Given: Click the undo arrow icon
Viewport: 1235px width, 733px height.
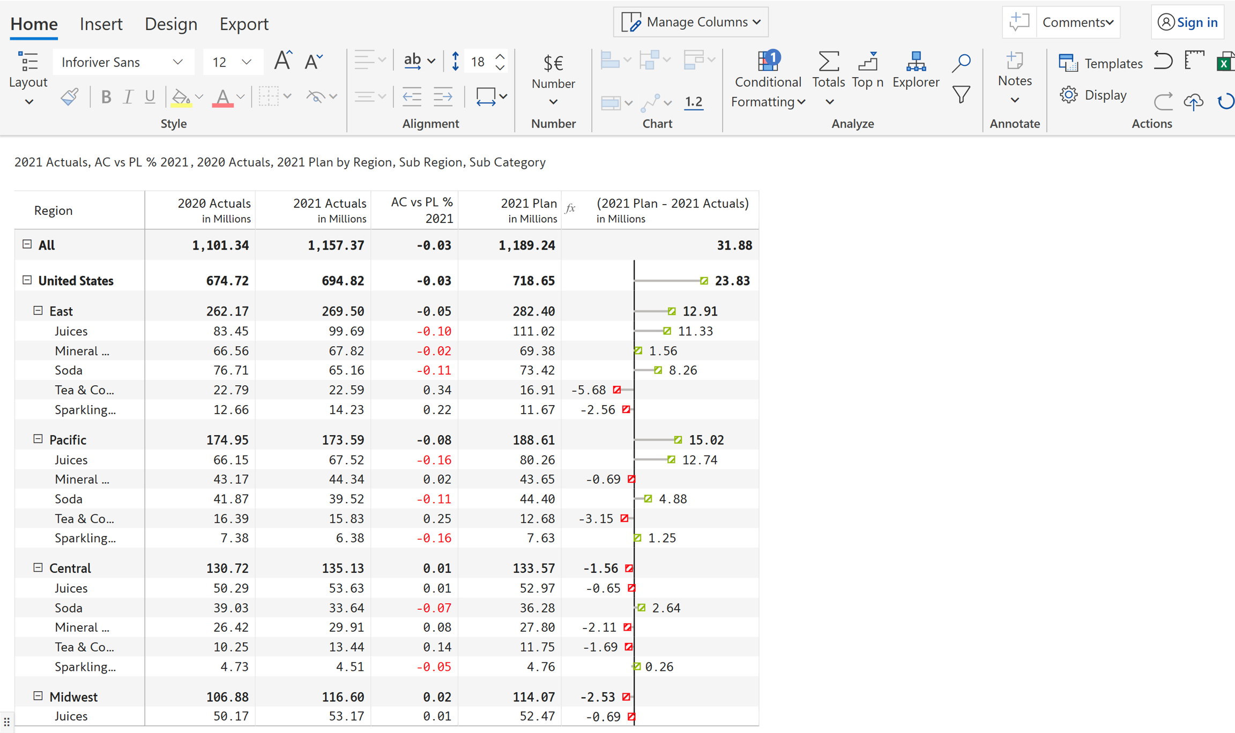Looking at the screenshot, I should click(1163, 61).
